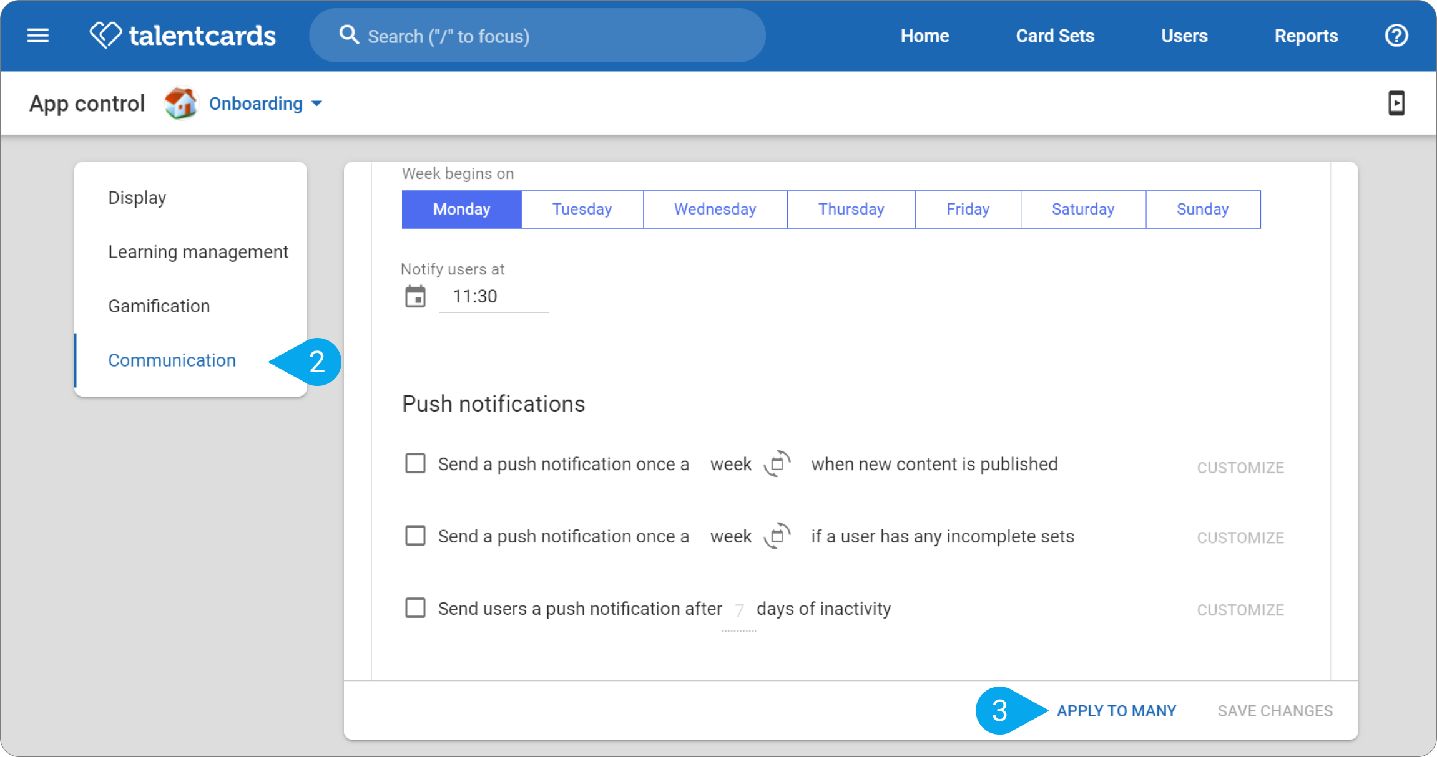Change the week frequency for new content notification
Image resolution: width=1437 pixels, height=757 pixels.
coord(731,464)
